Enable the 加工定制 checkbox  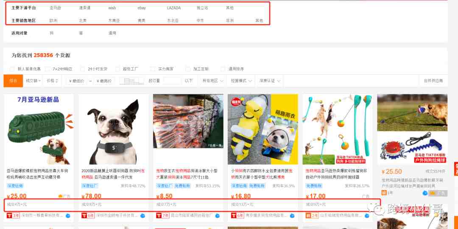(188, 69)
